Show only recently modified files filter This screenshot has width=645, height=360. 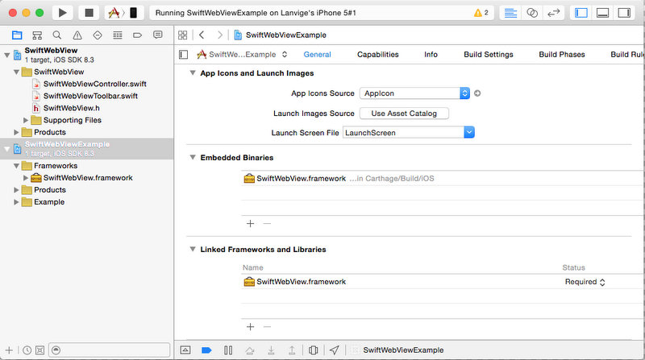point(27,350)
